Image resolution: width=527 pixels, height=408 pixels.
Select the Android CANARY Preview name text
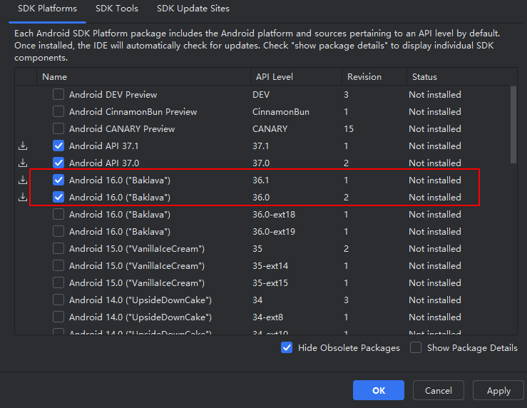pos(122,129)
